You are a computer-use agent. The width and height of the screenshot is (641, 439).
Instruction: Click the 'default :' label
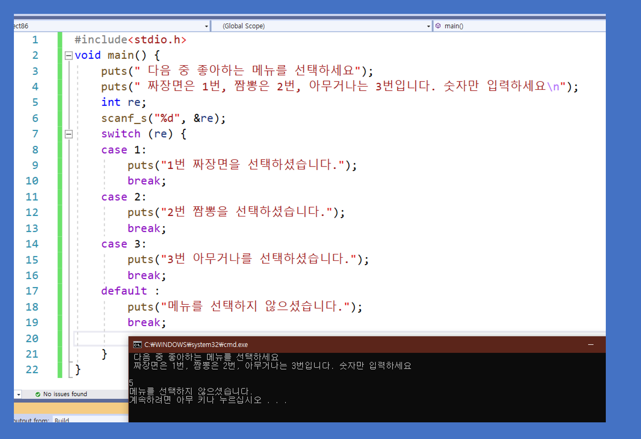(x=130, y=291)
